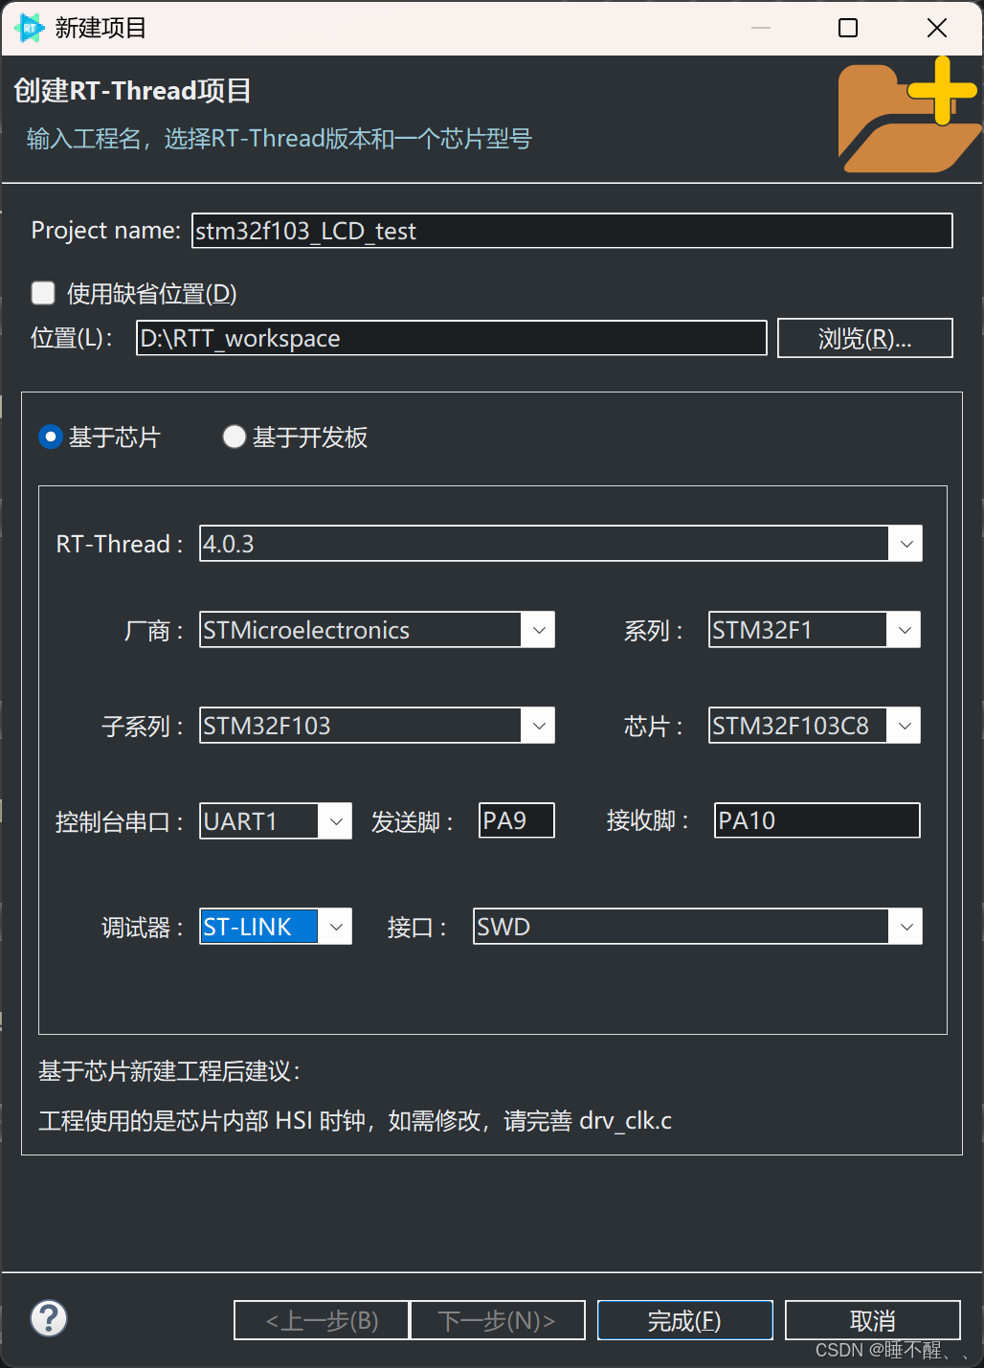The image size is (984, 1368).
Task: Close the 新建项目 dialog
Action: [x=937, y=28]
